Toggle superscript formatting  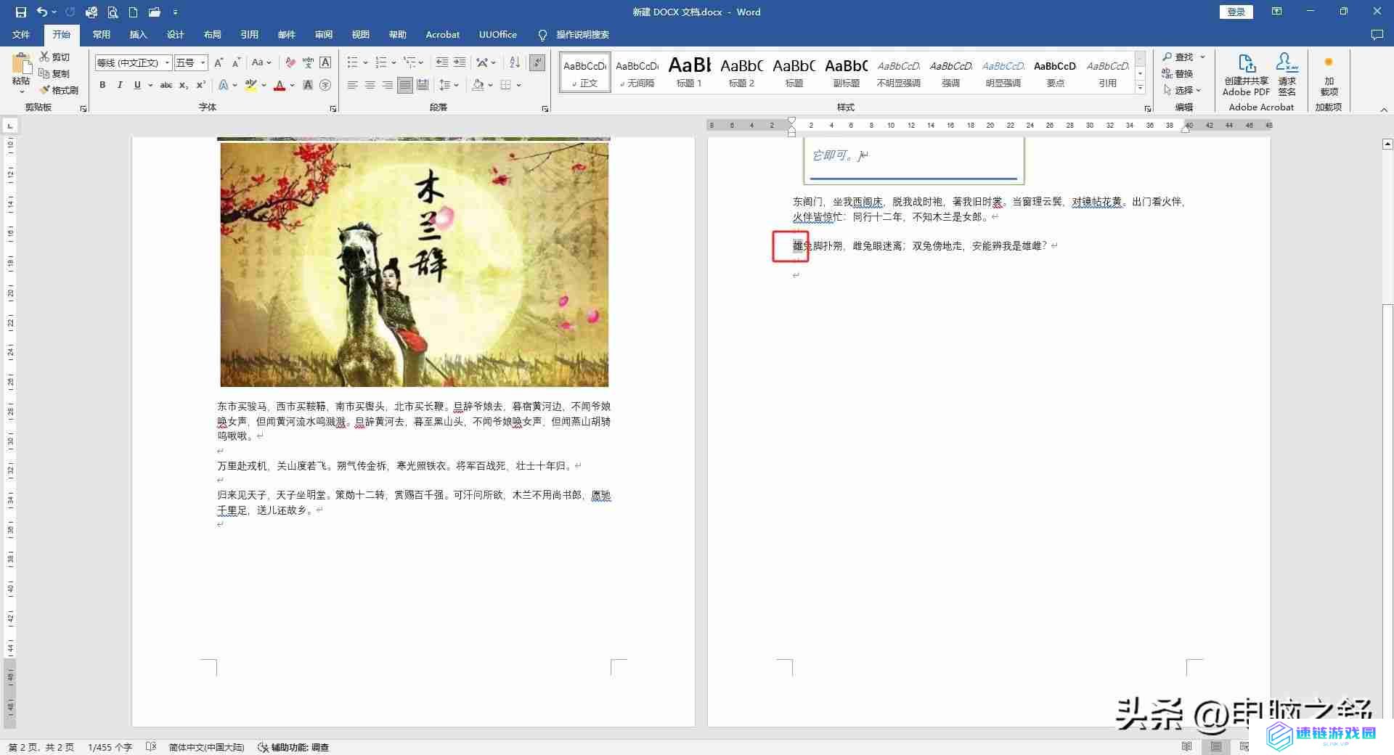(201, 85)
